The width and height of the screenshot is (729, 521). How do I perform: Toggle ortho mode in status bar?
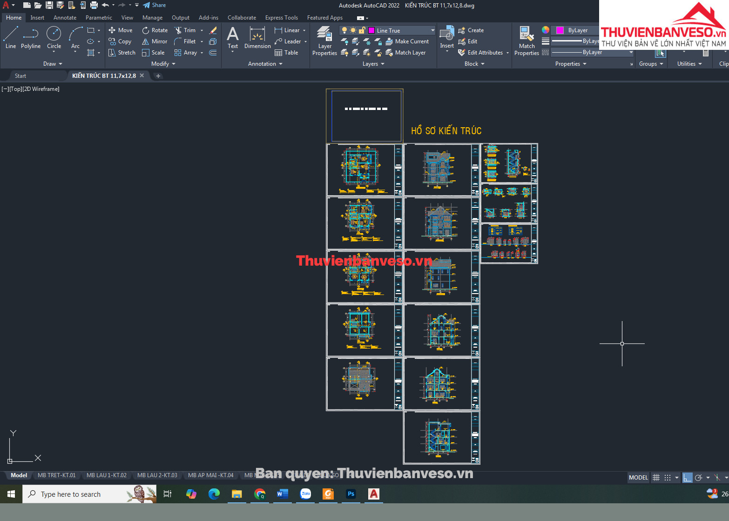click(x=687, y=477)
